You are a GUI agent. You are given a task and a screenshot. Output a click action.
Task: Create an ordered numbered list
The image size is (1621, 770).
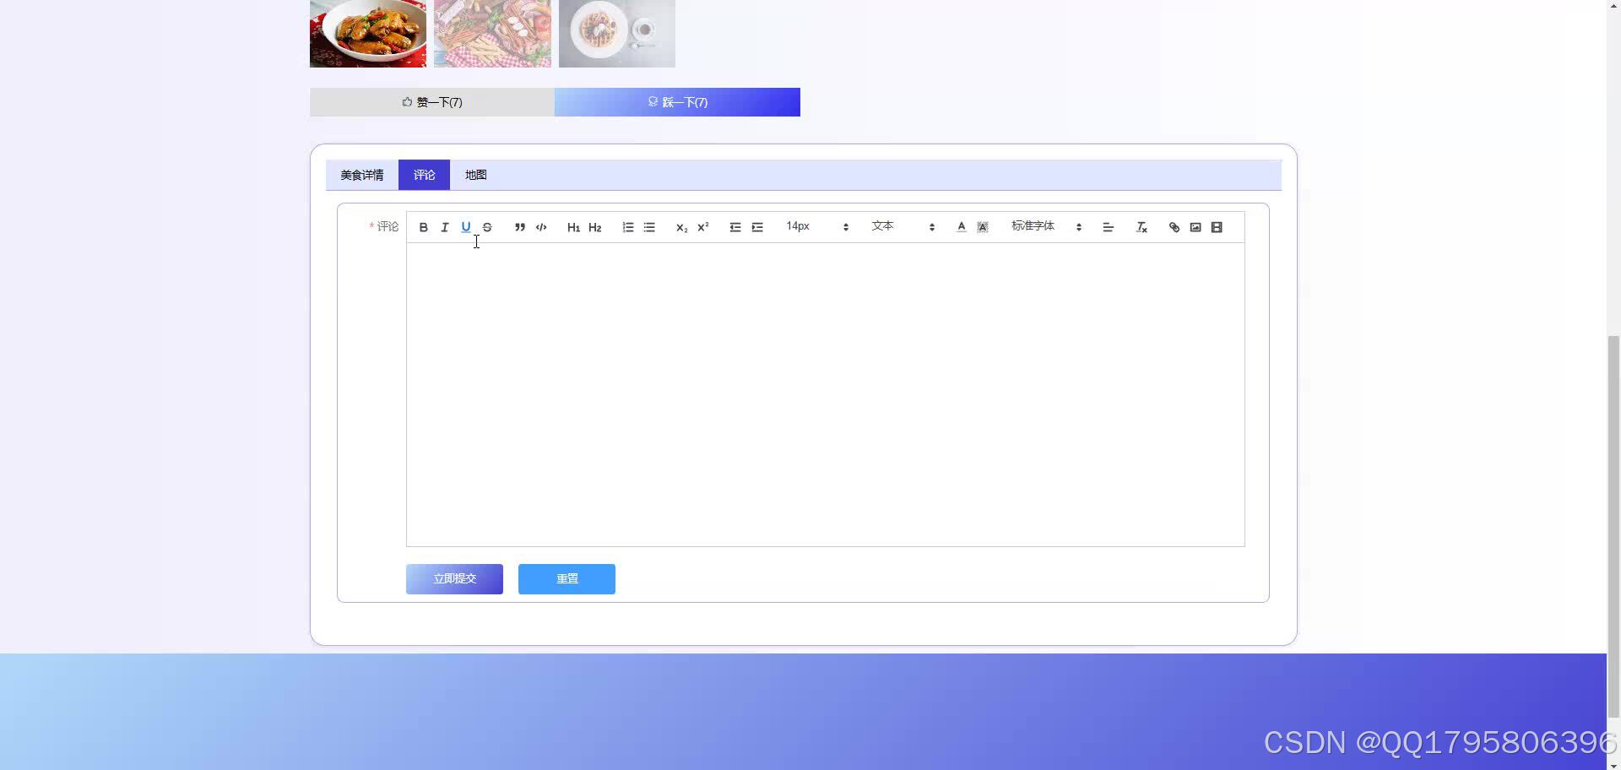pos(628,227)
